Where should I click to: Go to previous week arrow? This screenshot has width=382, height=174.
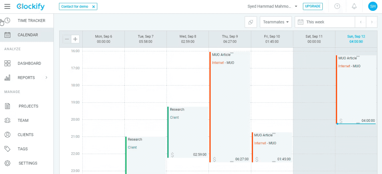[x=361, y=22]
